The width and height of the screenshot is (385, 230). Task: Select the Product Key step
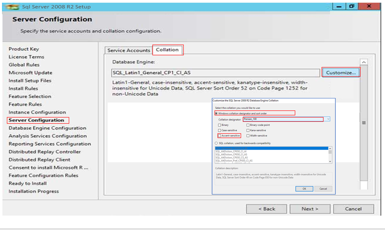pos(24,49)
